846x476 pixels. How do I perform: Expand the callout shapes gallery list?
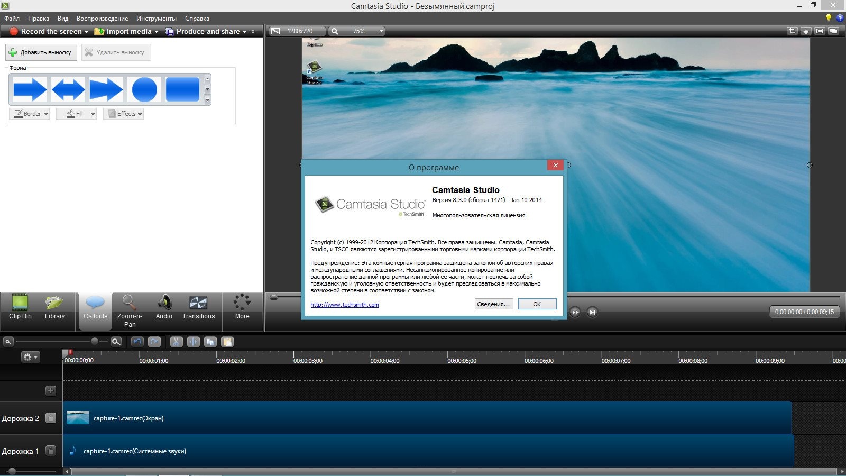click(x=207, y=99)
